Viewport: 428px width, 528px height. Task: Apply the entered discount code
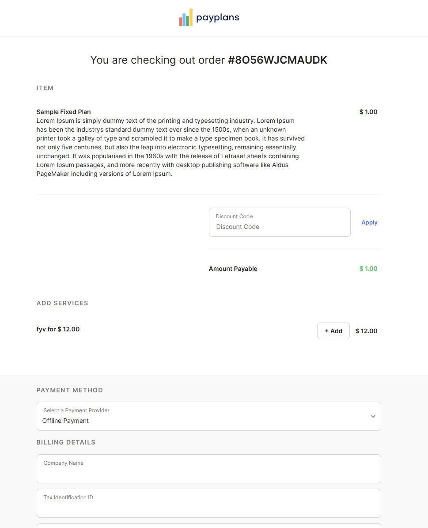(x=369, y=222)
